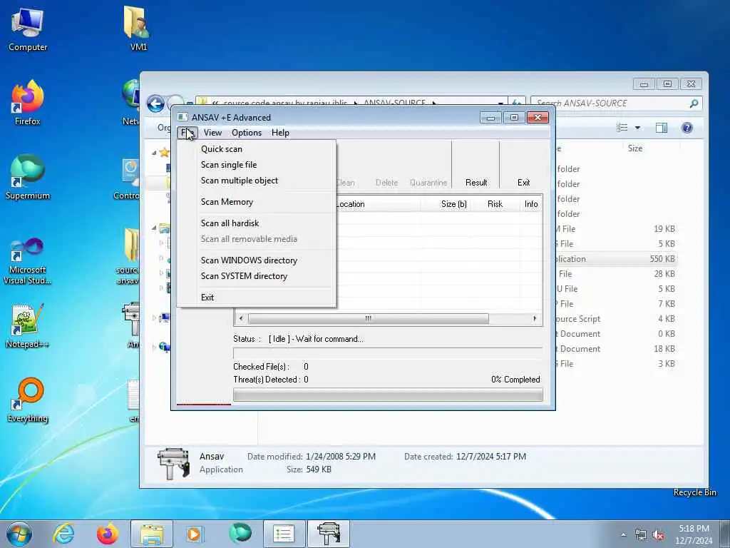
Task: Select Everything desktop shortcut
Action: 28,401
